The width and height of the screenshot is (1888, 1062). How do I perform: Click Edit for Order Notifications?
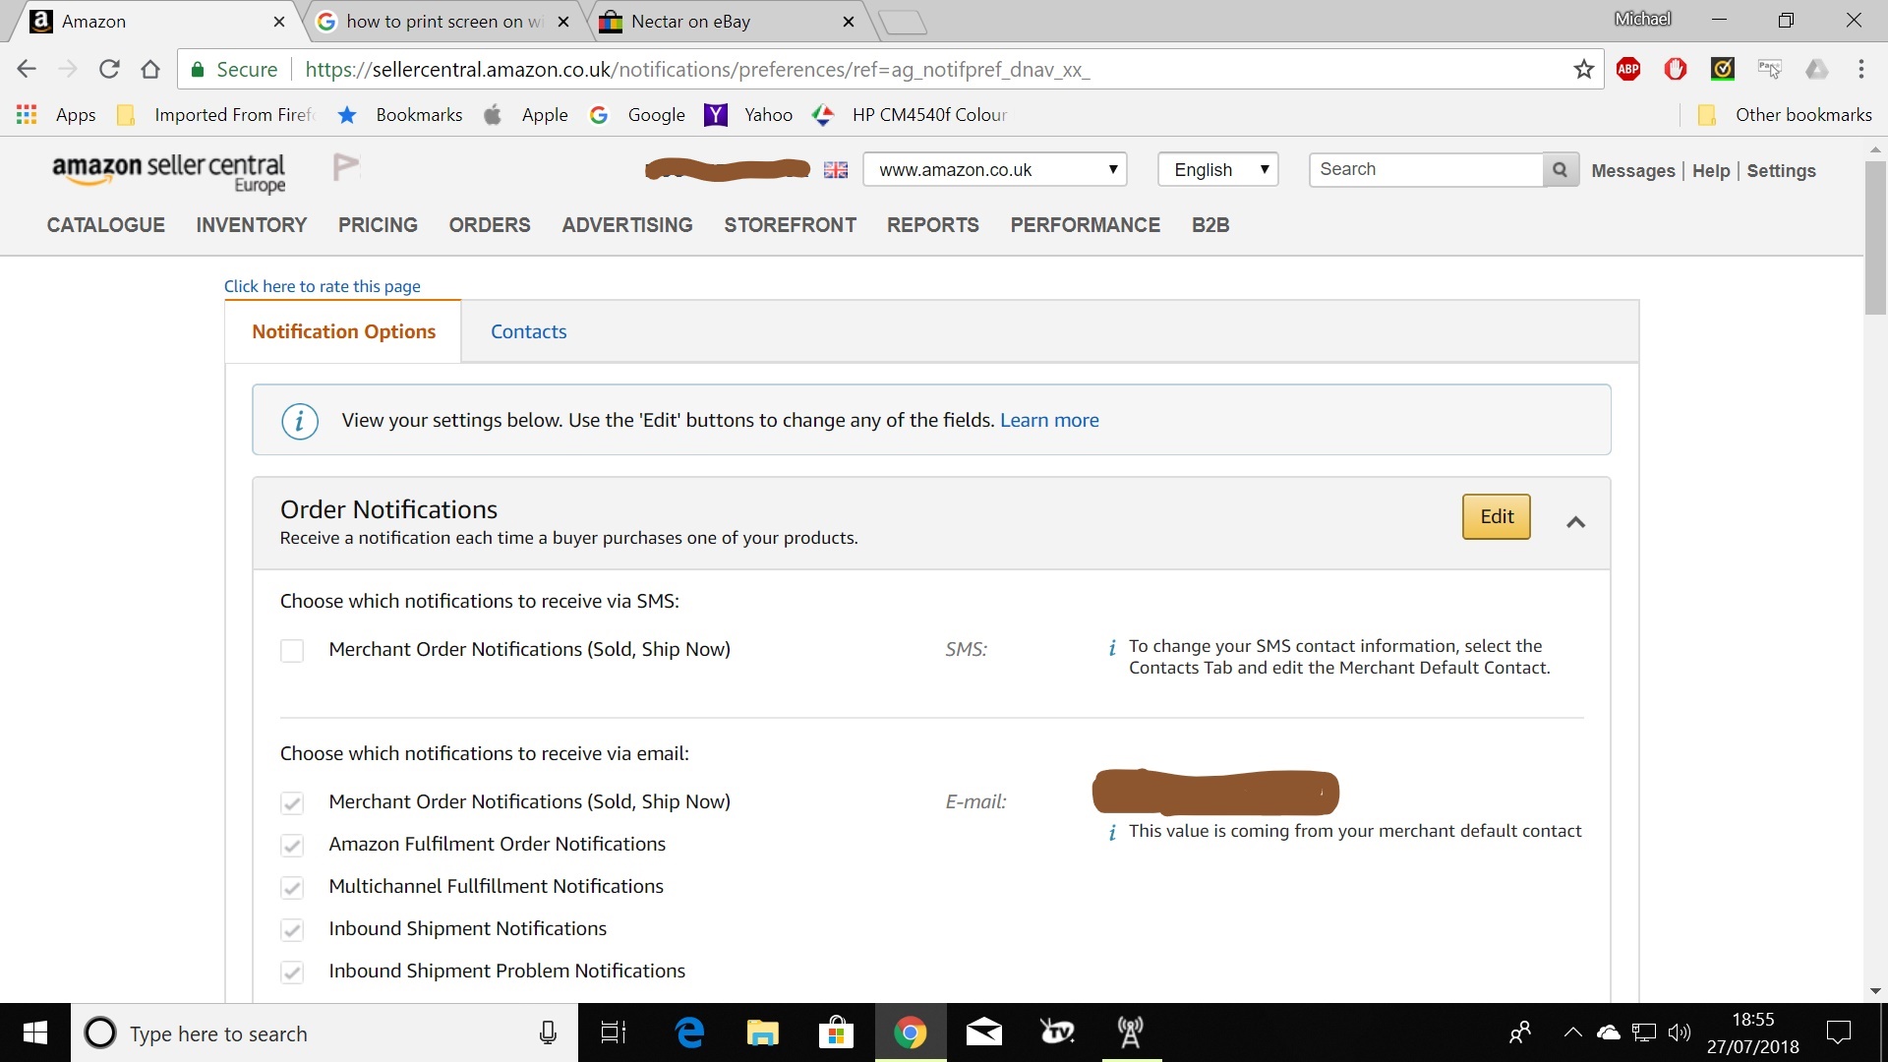[1497, 517]
